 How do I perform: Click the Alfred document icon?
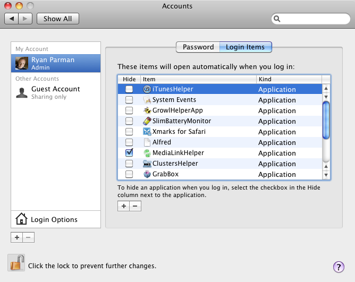tap(147, 142)
